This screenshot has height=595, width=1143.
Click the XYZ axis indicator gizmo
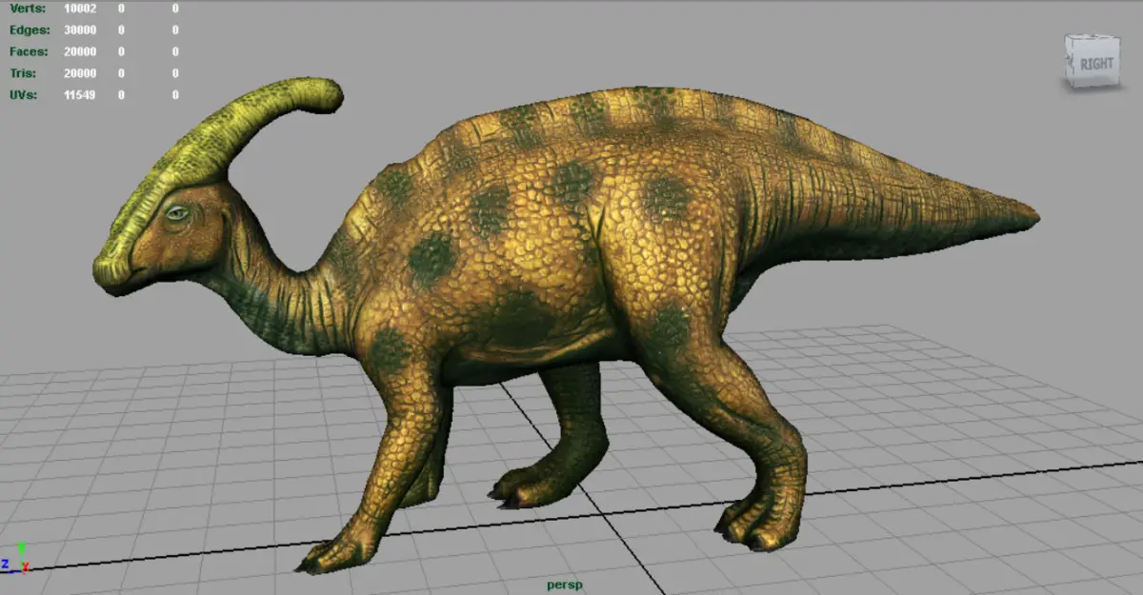[x=16, y=558]
